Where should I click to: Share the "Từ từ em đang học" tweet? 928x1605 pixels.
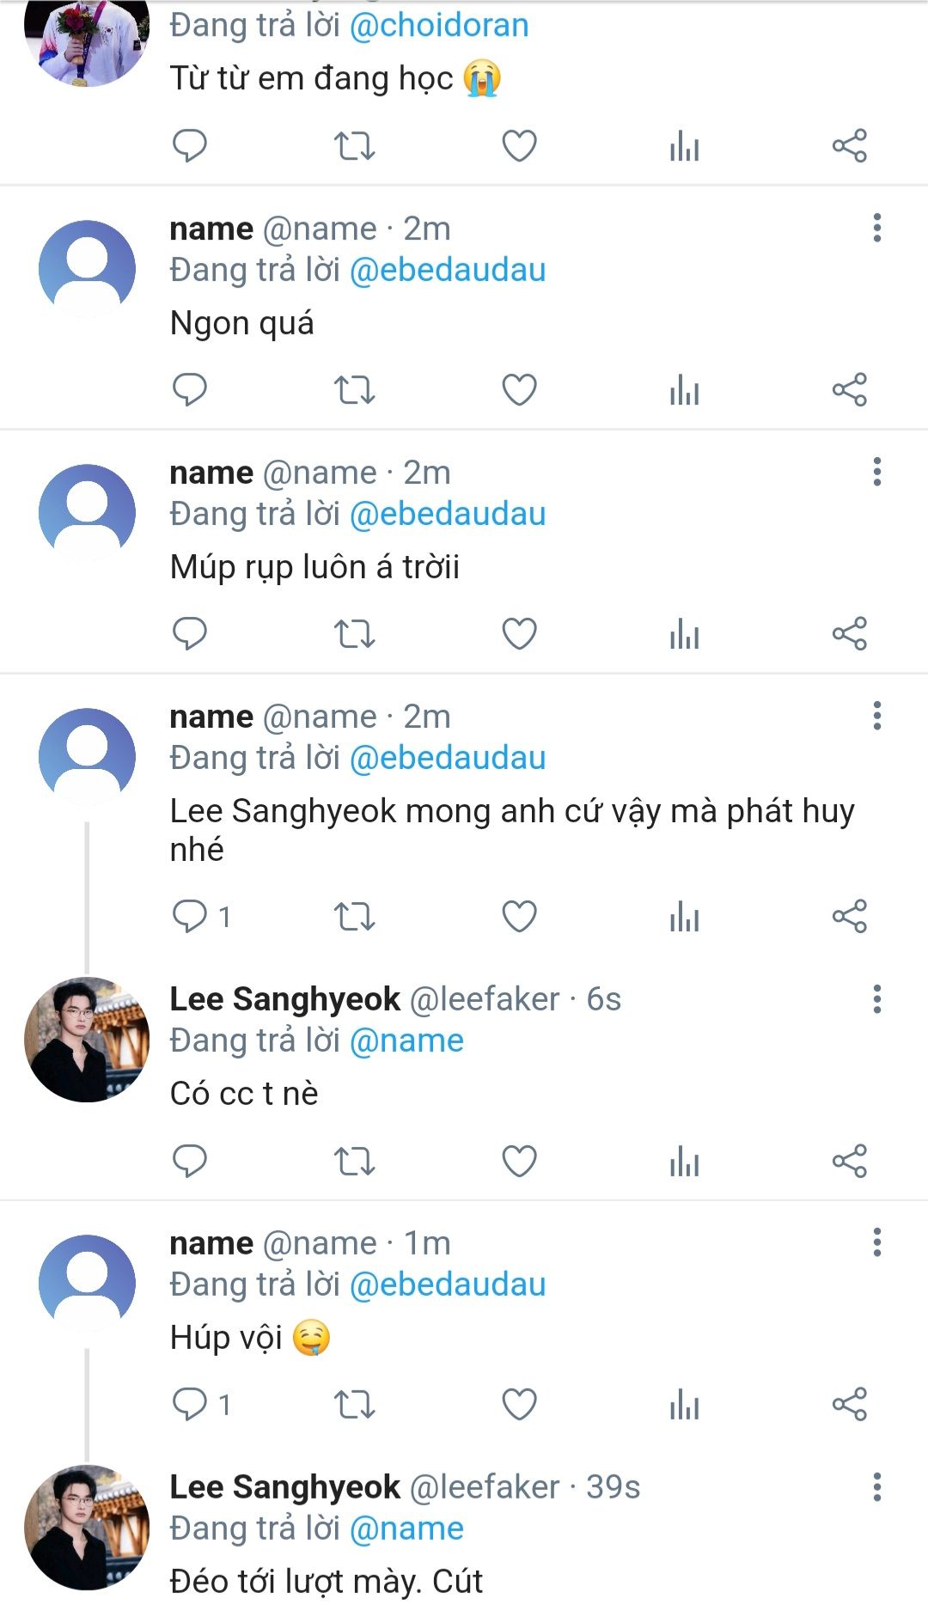[x=849, y=146]
